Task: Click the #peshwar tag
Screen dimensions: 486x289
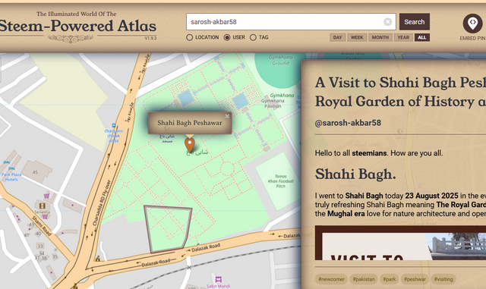Action: click(415, 279)
